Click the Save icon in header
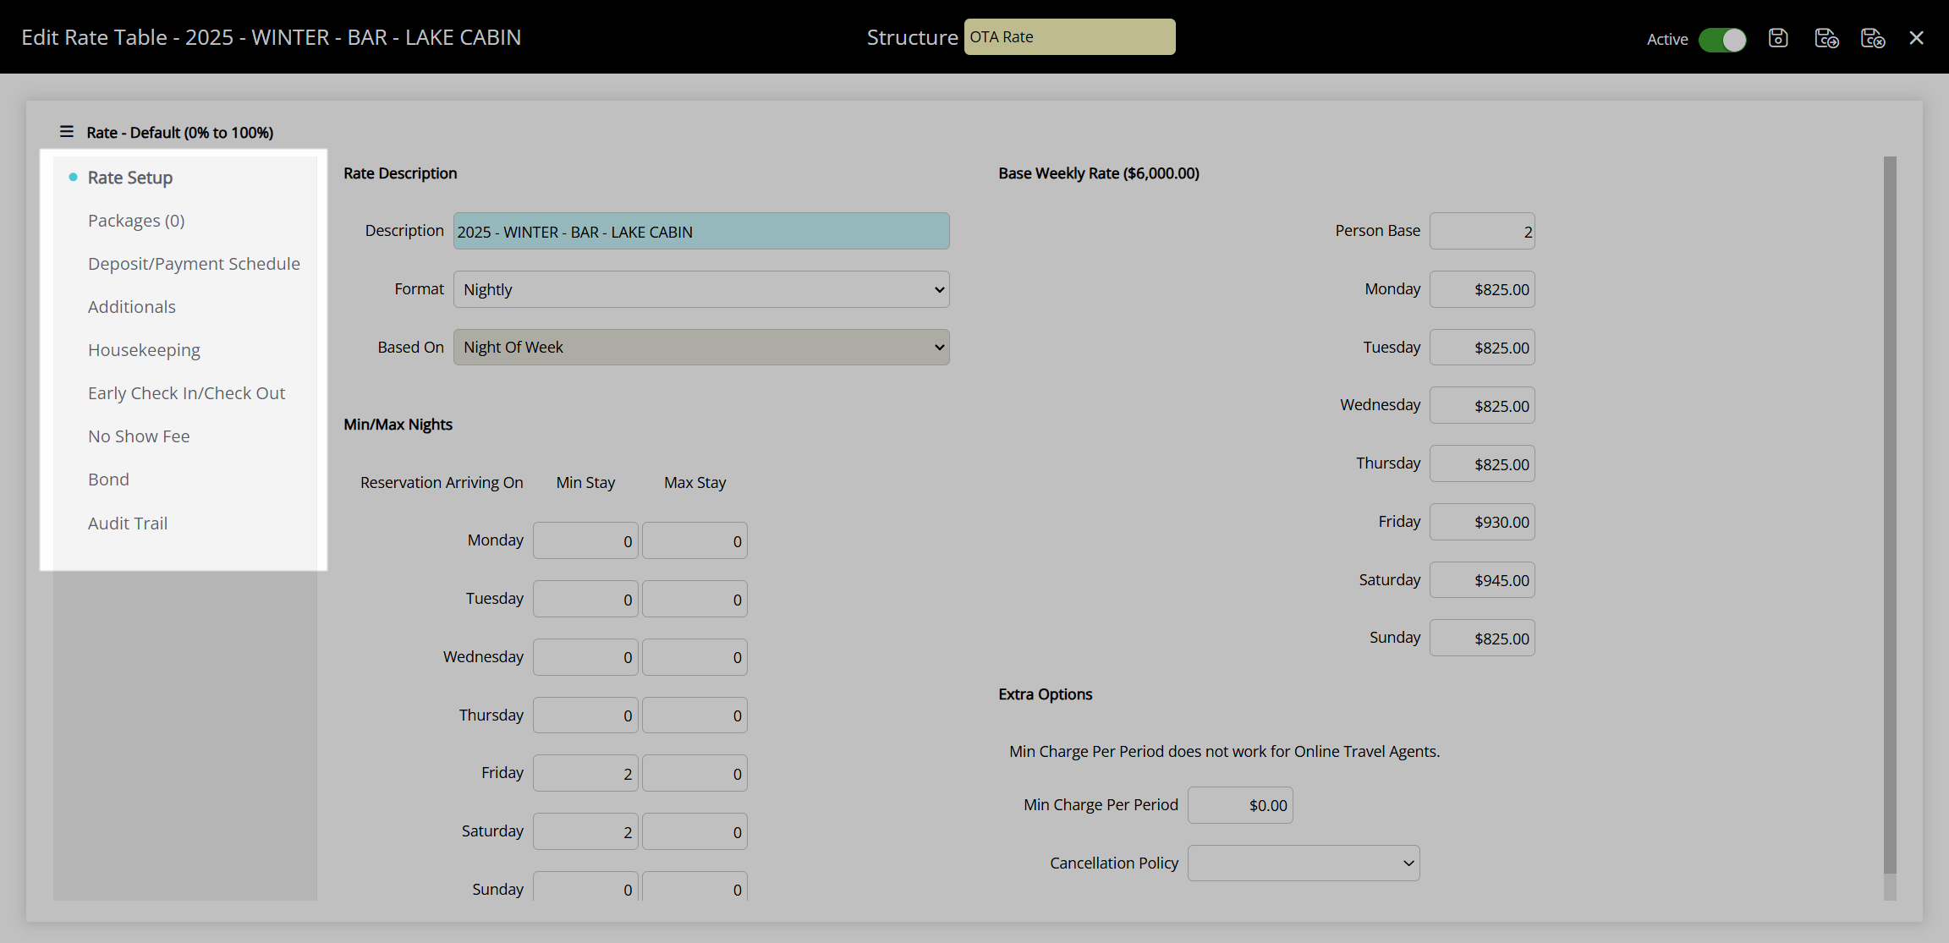Viewport: 1949px width, 943px height. [1778, 38]
